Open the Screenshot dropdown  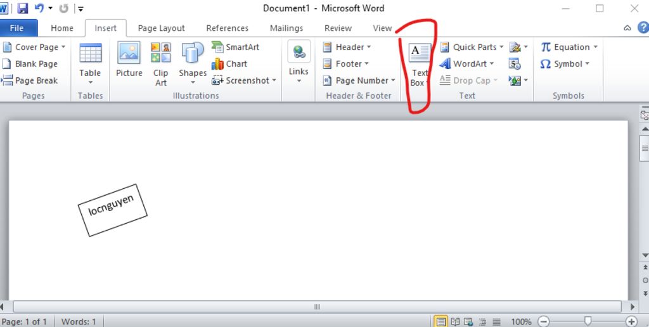tap(244, 80)
